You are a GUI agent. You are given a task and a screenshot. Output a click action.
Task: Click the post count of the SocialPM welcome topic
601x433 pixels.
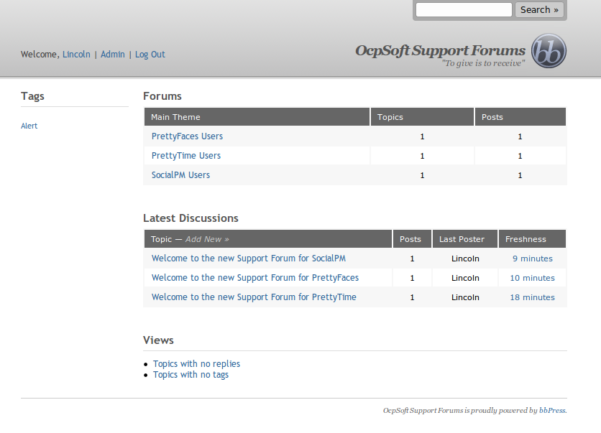click(412, 259)
